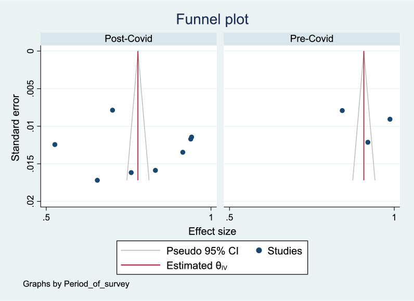The height and width of the screenshot is (301, 414).
Task: Click the red estimate line in Pre-Covid
Action: 364,115
